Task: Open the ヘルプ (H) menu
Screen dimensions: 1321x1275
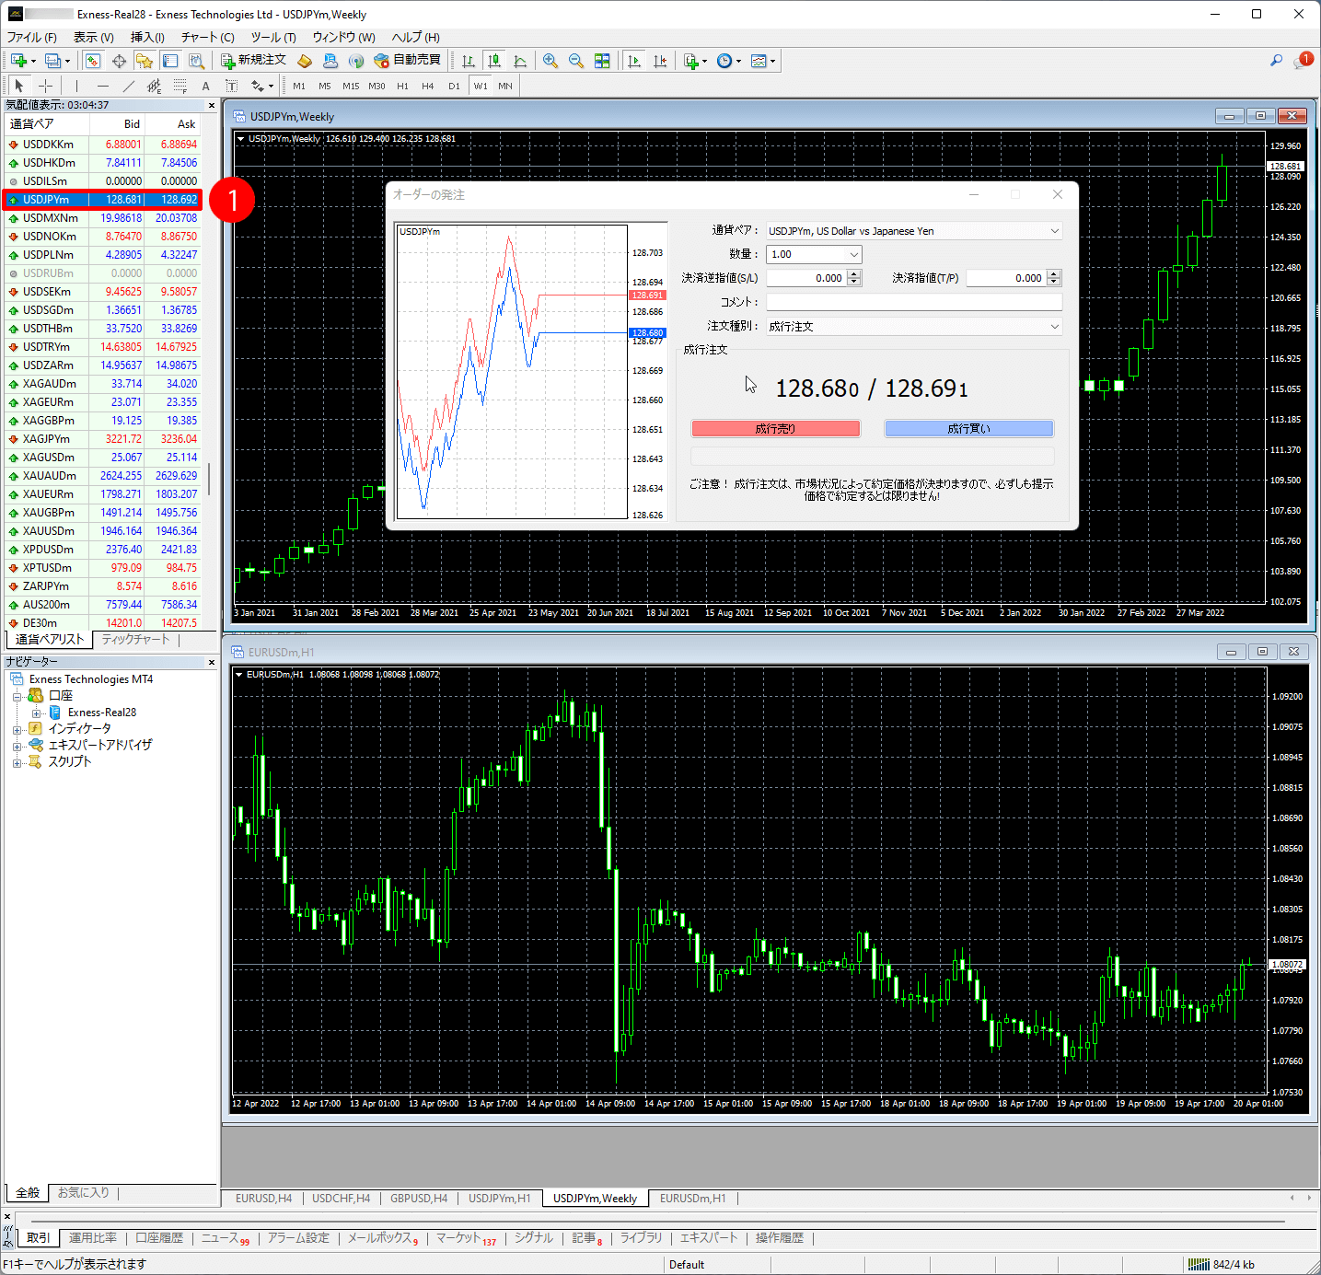Action: (x=416, y=37)
